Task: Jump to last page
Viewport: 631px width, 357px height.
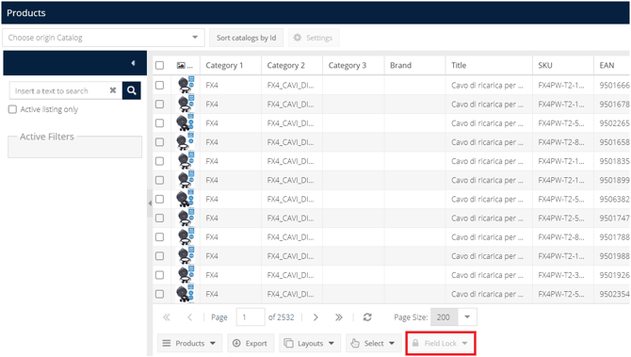Action: pyautogui.click(x=339, y=317)
